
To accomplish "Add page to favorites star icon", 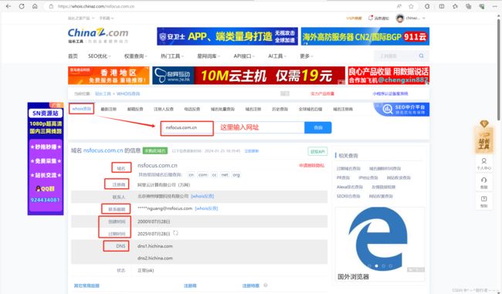I will click(411, 6).
